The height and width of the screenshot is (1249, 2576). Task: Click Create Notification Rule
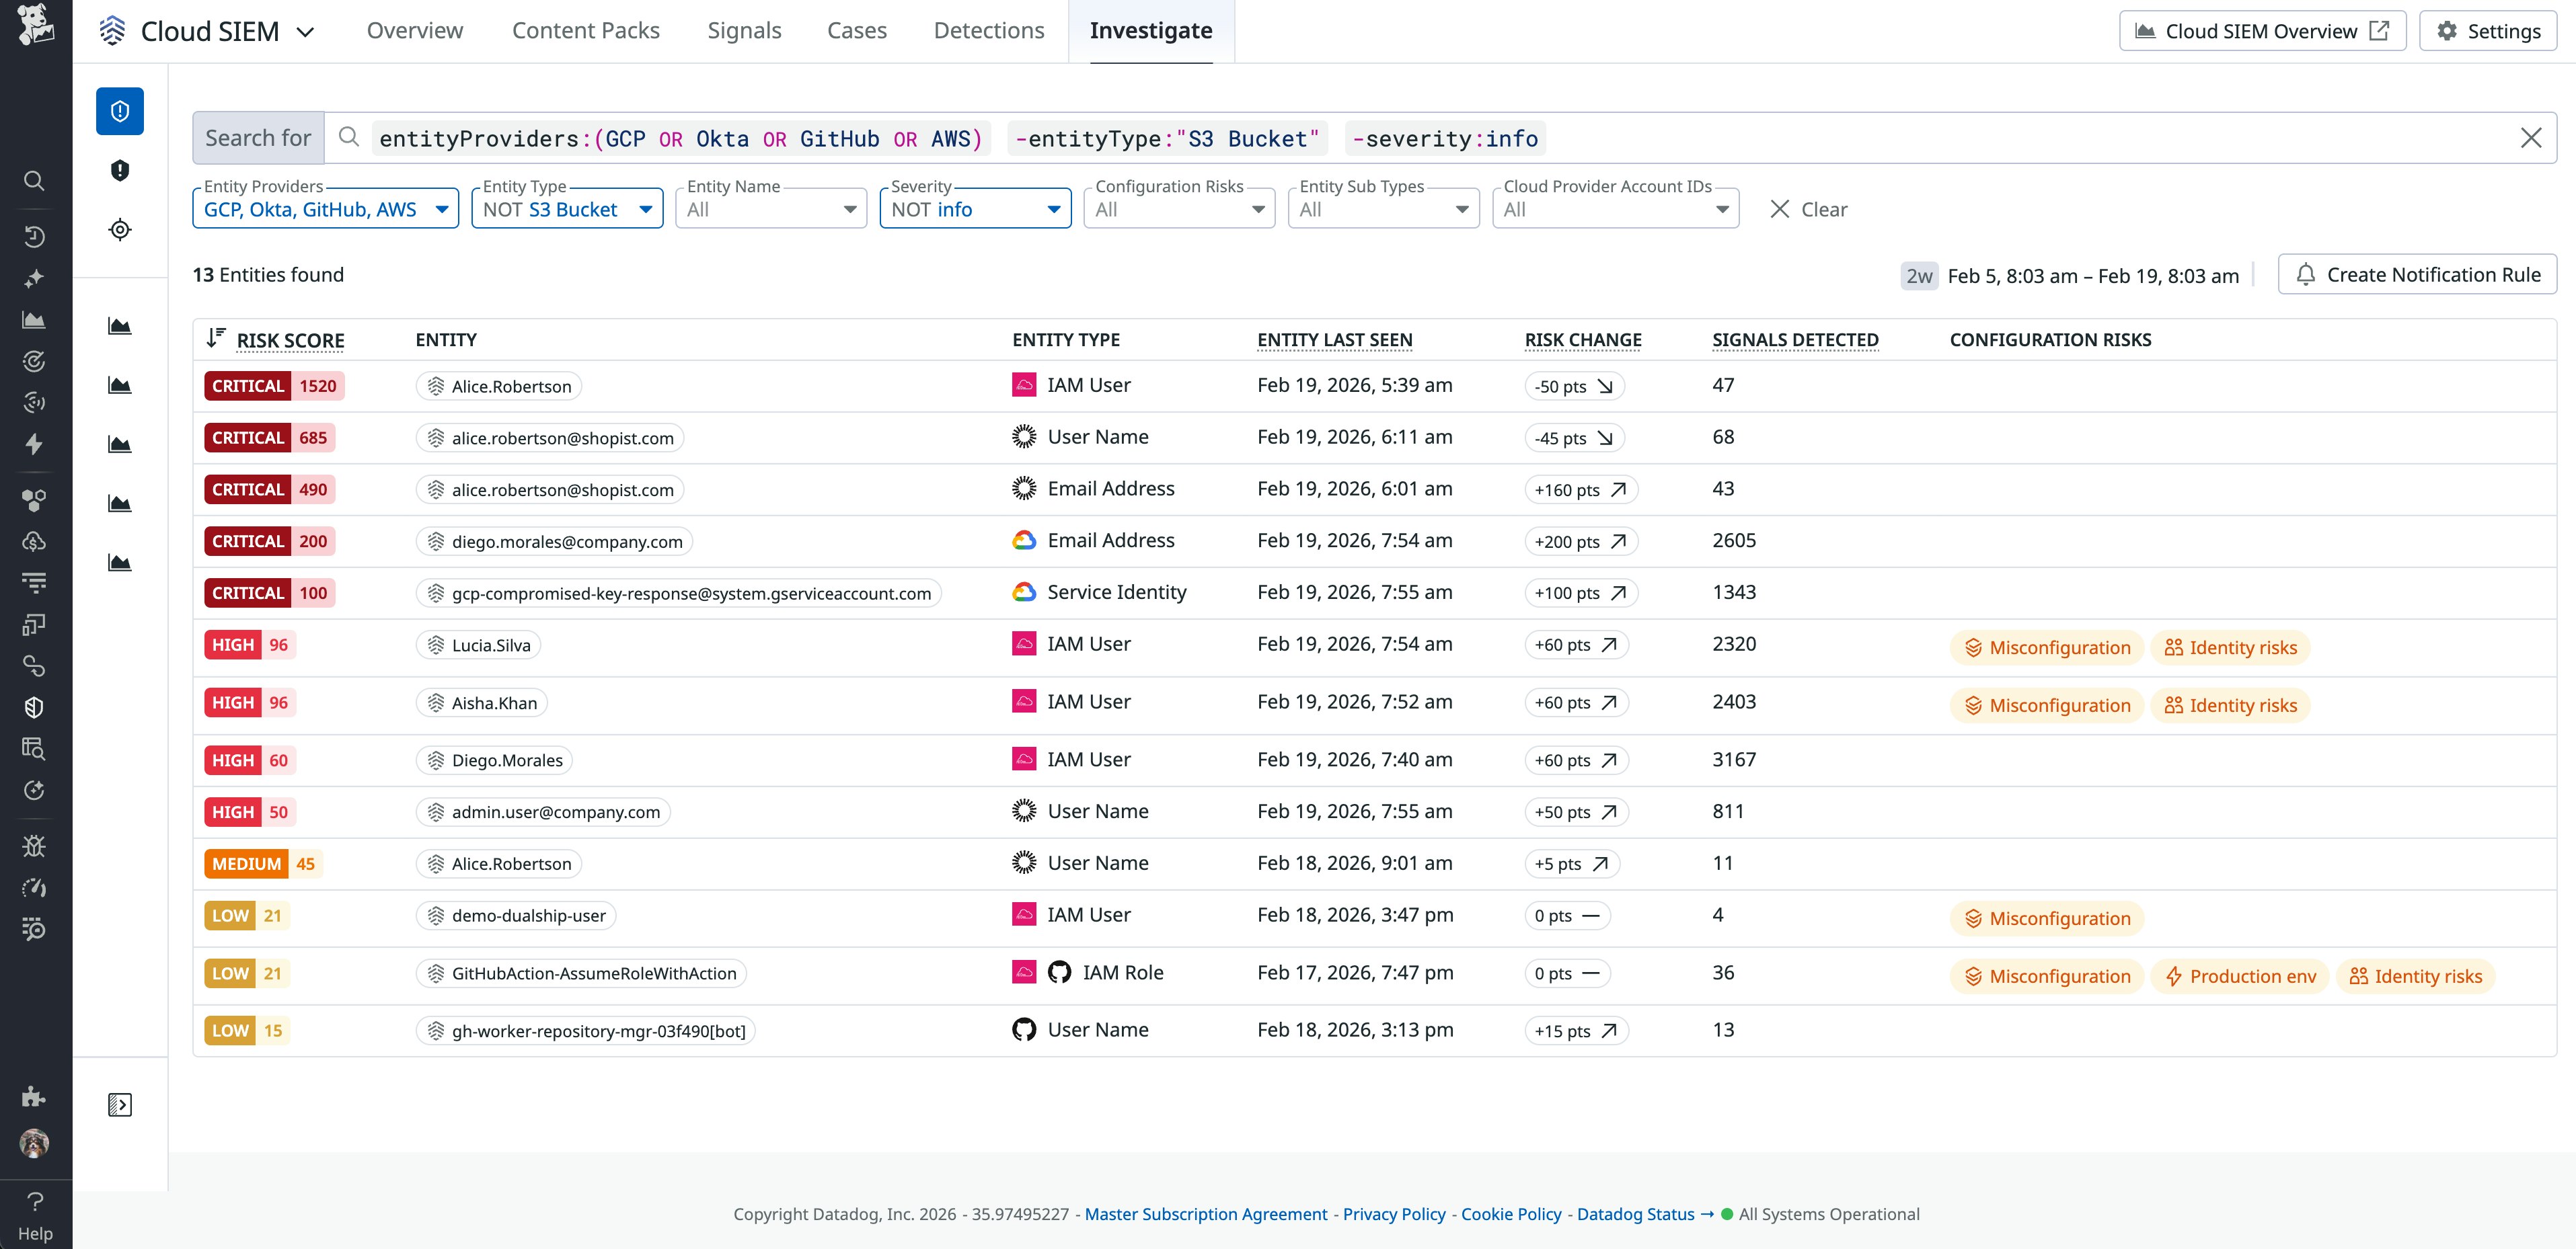pos(2417,274)
